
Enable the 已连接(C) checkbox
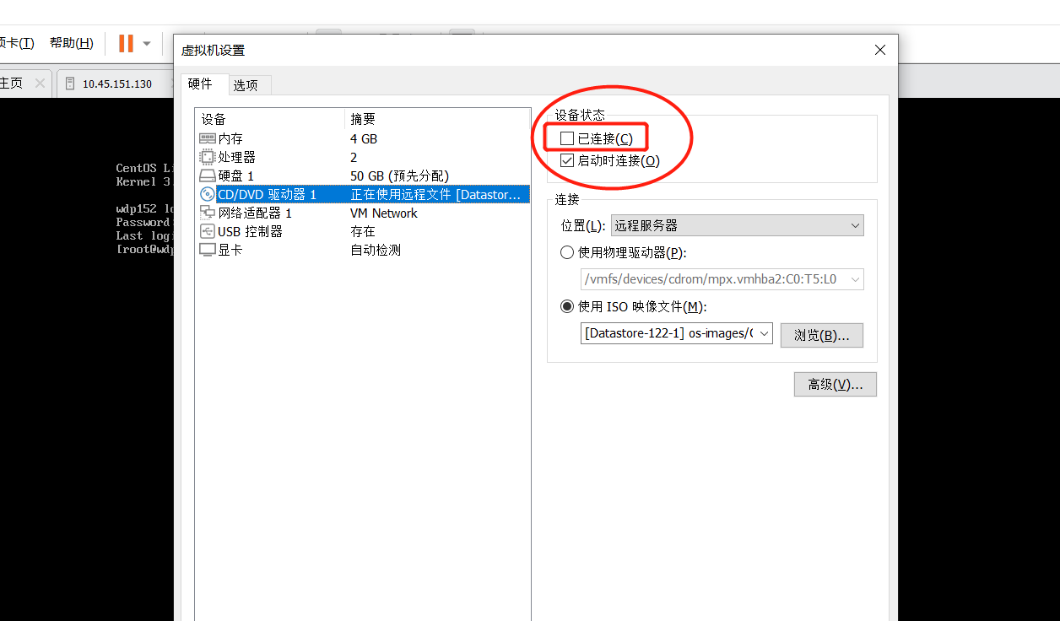tap(567, 138)
